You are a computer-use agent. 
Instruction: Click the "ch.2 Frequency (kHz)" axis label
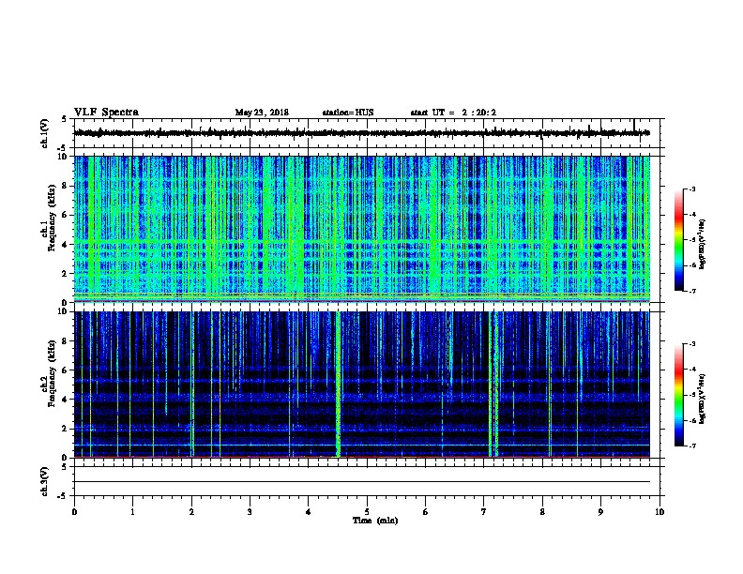[x=49, y=373]
